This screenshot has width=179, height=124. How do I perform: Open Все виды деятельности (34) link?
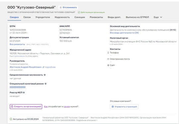coord(124,33)
